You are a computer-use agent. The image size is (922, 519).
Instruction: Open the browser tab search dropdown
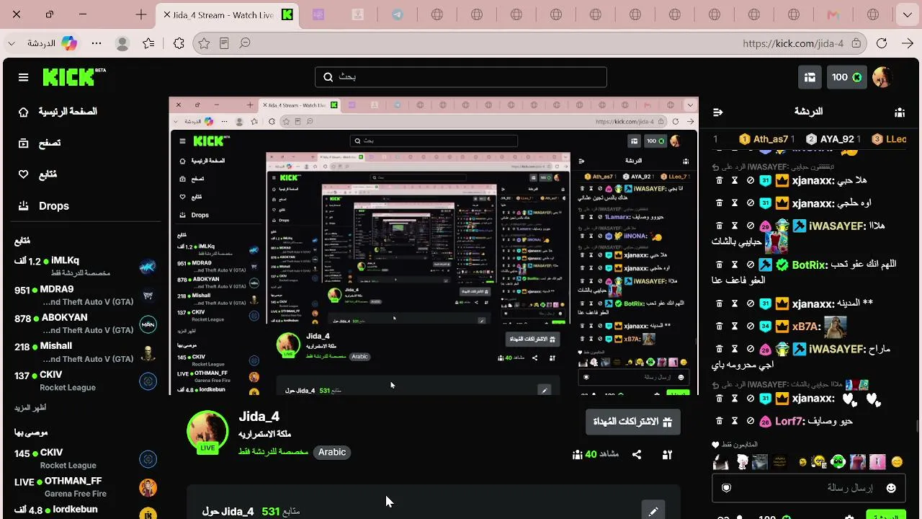click(907, 14)
